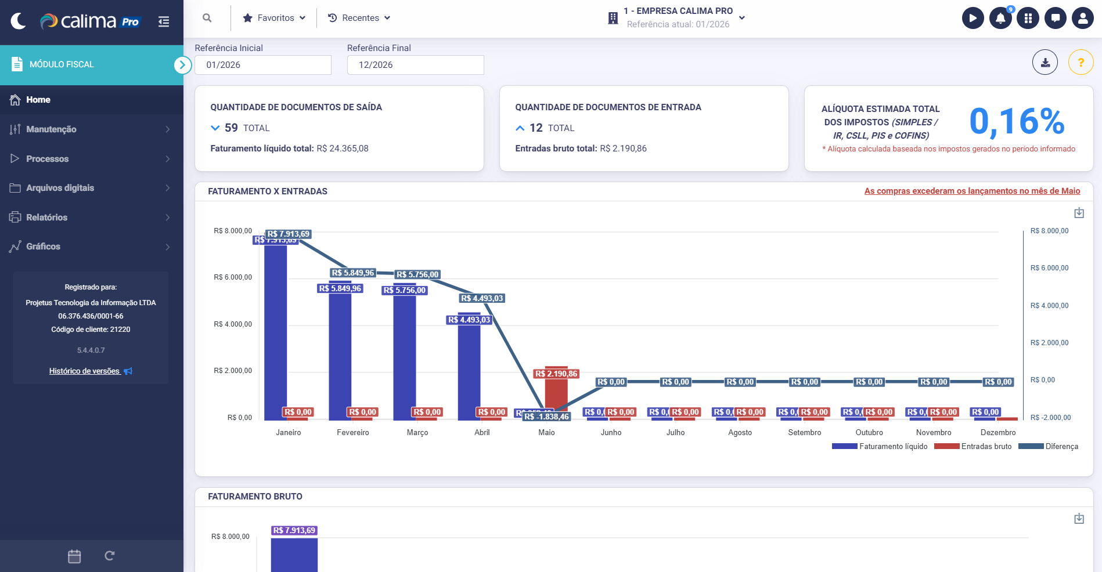
Task: Click Processos play triangle icon
Action: pos(15,158)
